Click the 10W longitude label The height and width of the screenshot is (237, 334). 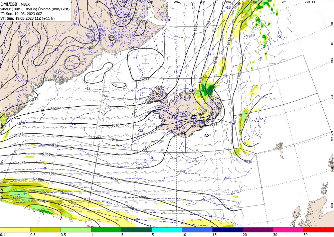228,1
